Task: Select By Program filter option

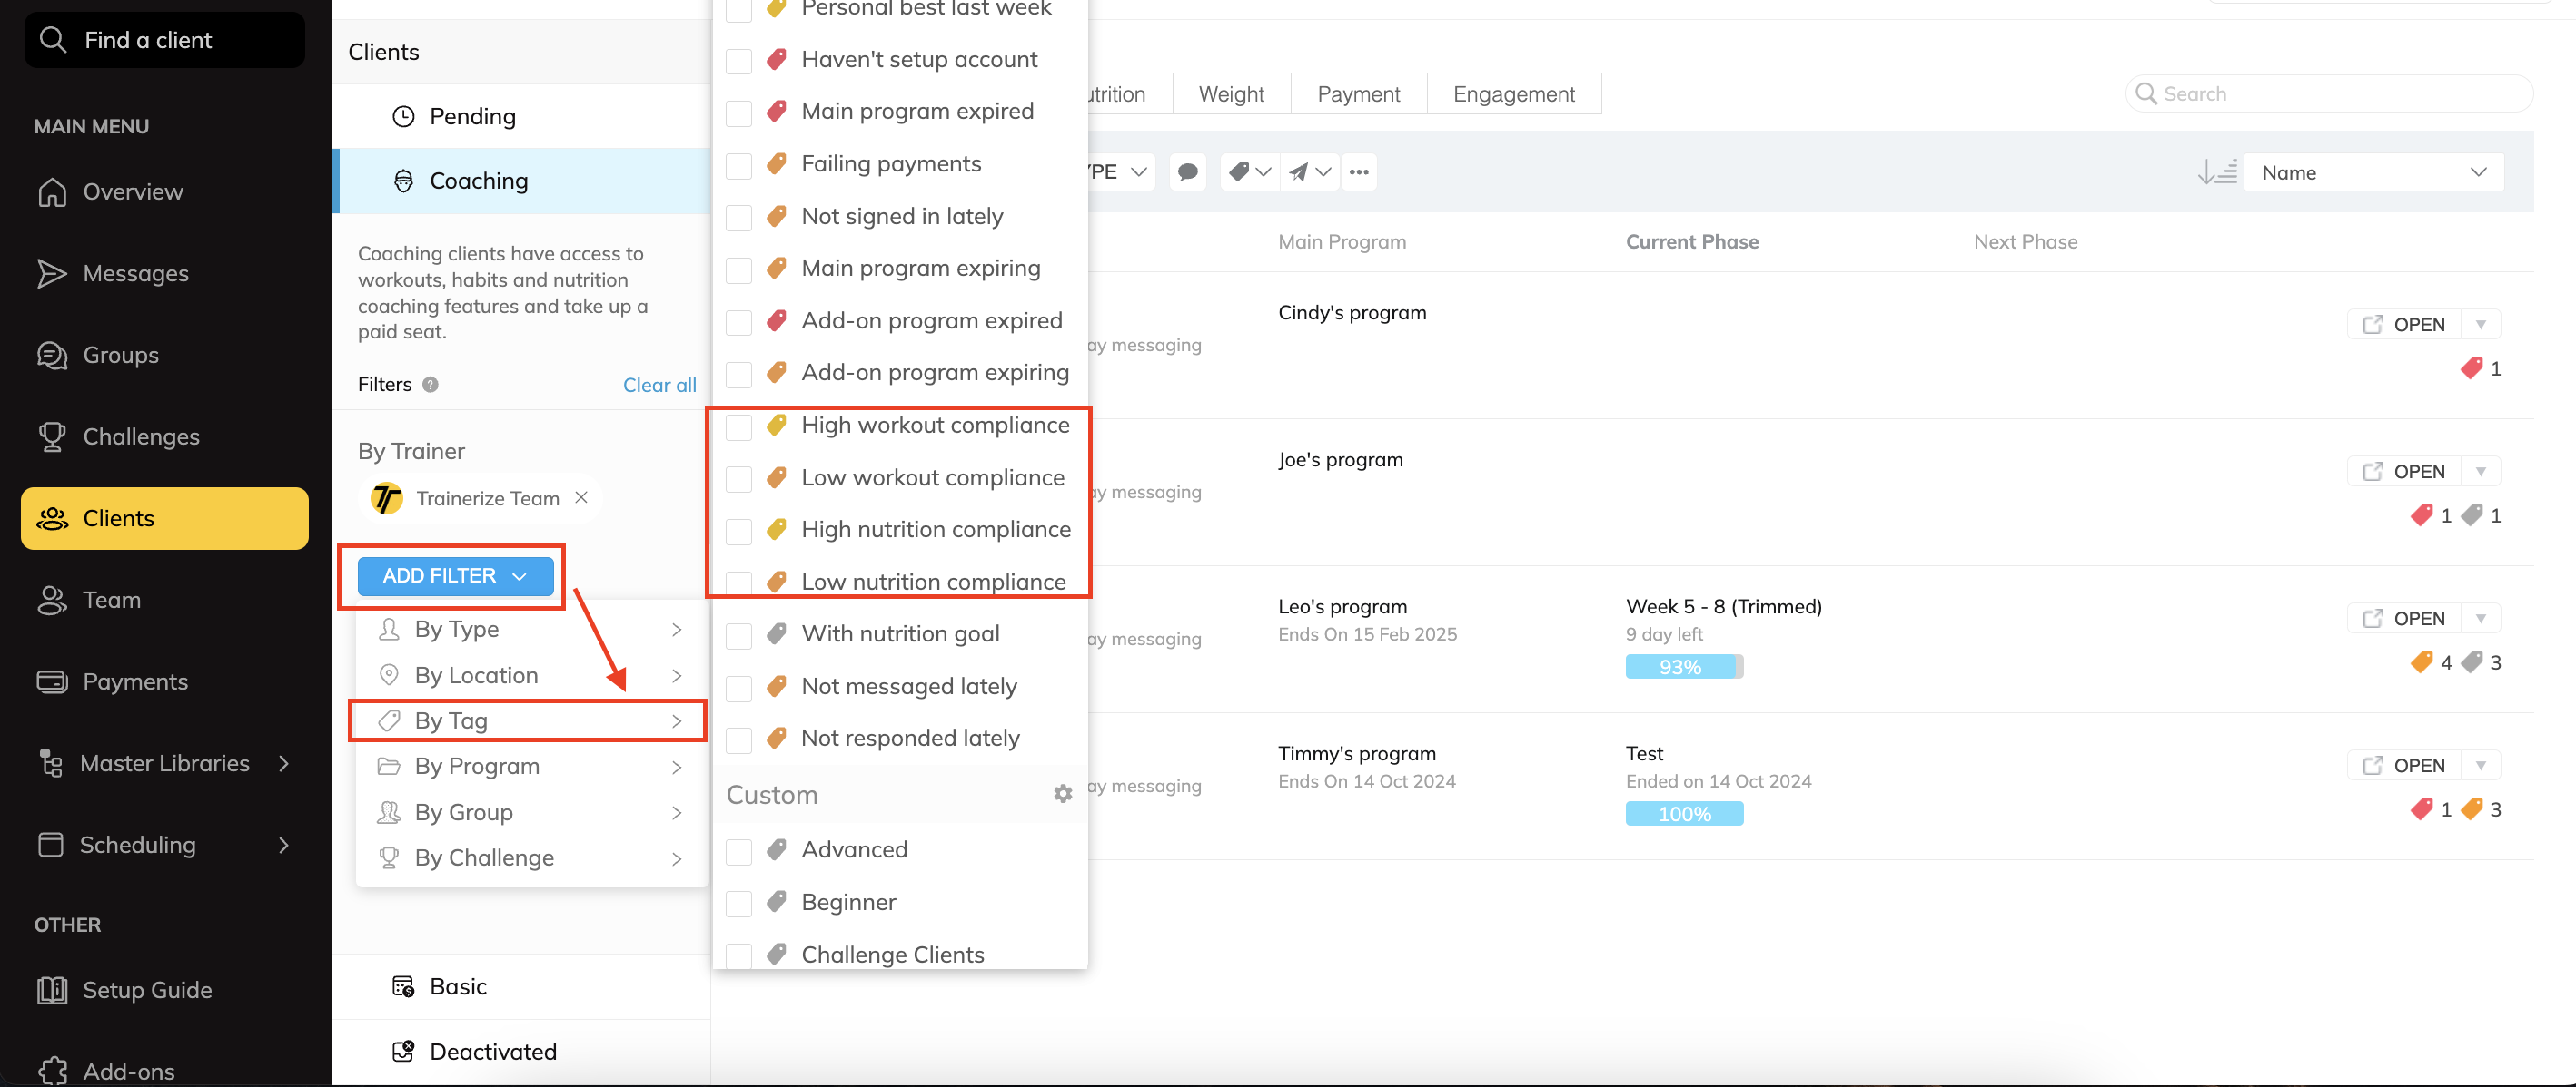Action: [x=531, y=767]
